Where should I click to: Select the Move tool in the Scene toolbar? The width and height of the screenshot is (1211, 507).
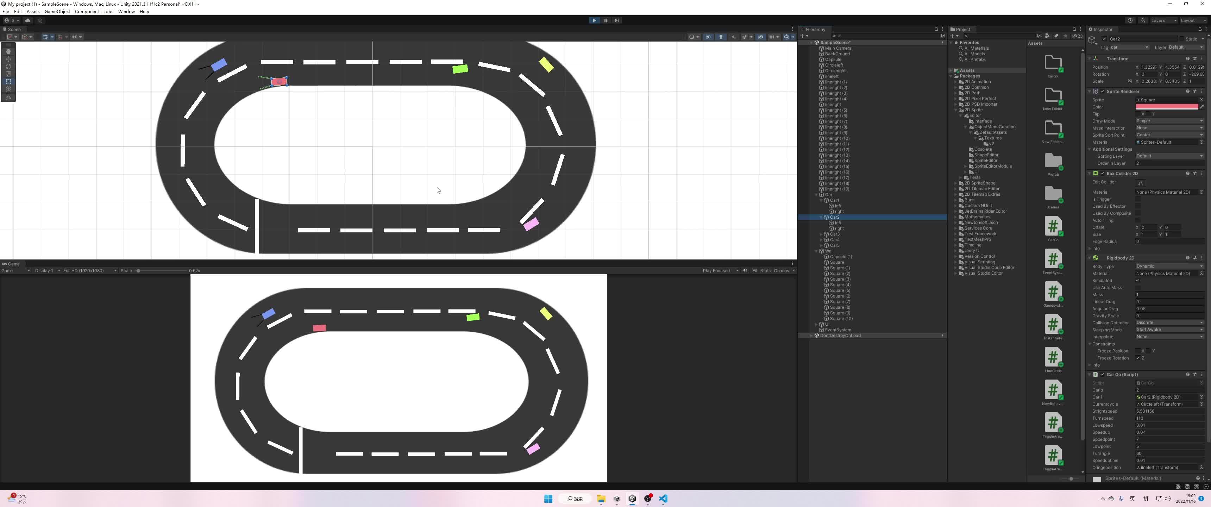coord(8,59)
